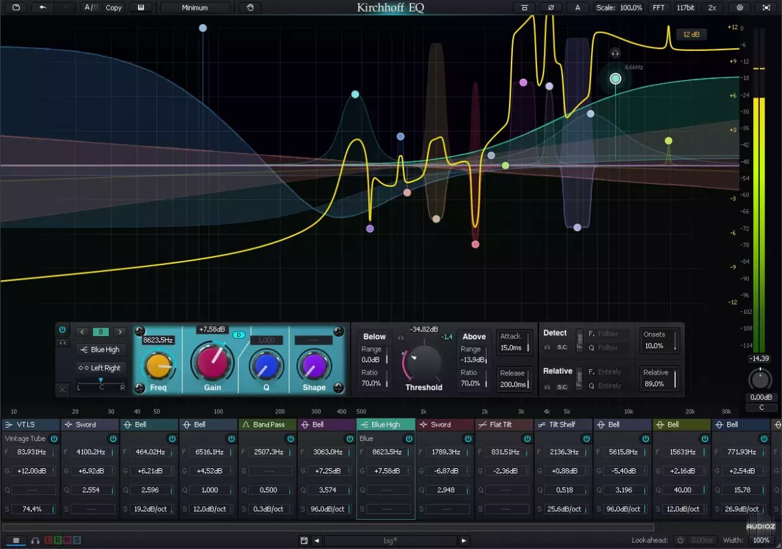Click the FFT button

coord(659,8)
